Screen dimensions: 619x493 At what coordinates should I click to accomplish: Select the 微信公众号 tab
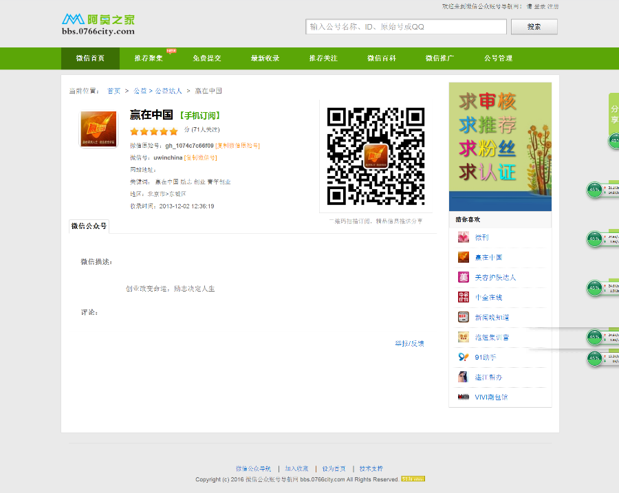click(89, 226)
